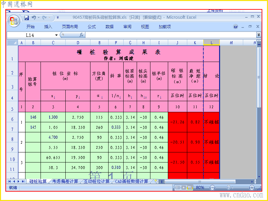Toggle Page Break Preview view button
The image size is (268, 201).
tap(190, 188)
